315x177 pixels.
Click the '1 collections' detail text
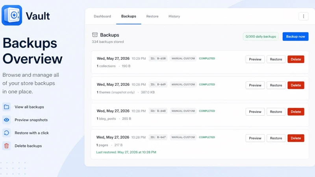point(106,66)
